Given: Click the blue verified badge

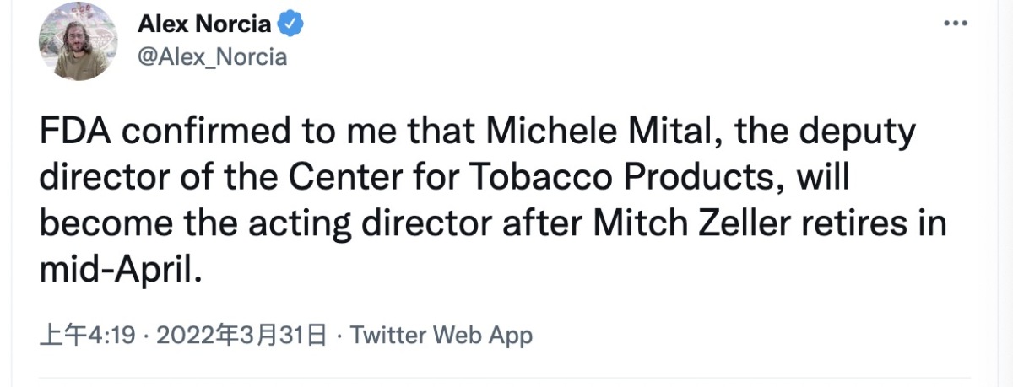Looking at the screenshot, I should tap(291, 24).
